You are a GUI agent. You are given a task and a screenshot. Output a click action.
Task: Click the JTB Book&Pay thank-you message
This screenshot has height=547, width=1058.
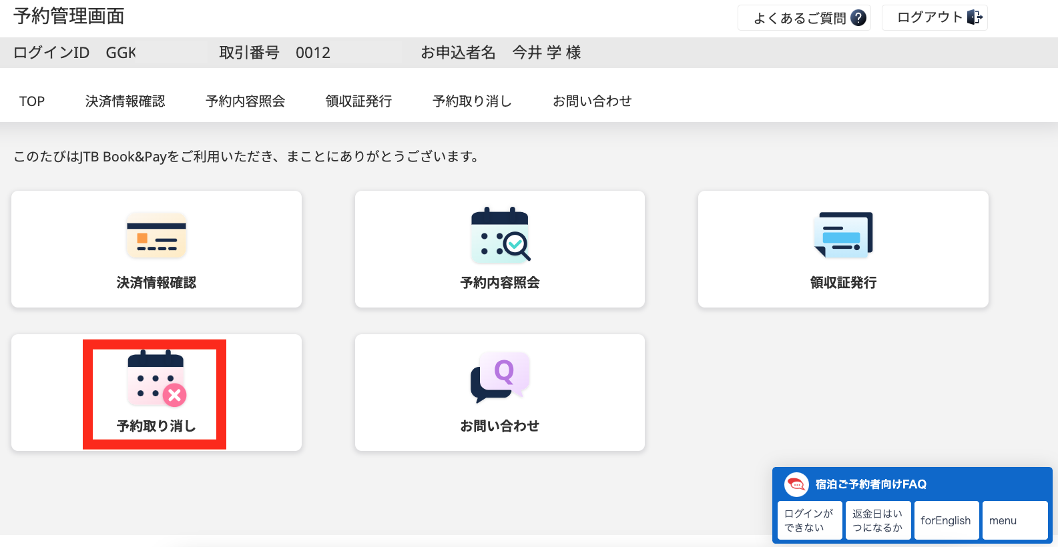pyautogui.click(x=246, y=157)
